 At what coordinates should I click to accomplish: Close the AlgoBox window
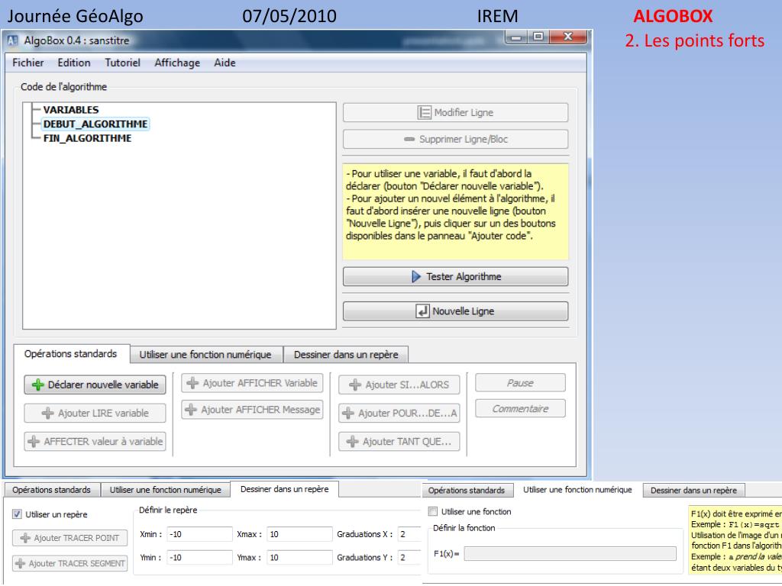pos(568,37)
